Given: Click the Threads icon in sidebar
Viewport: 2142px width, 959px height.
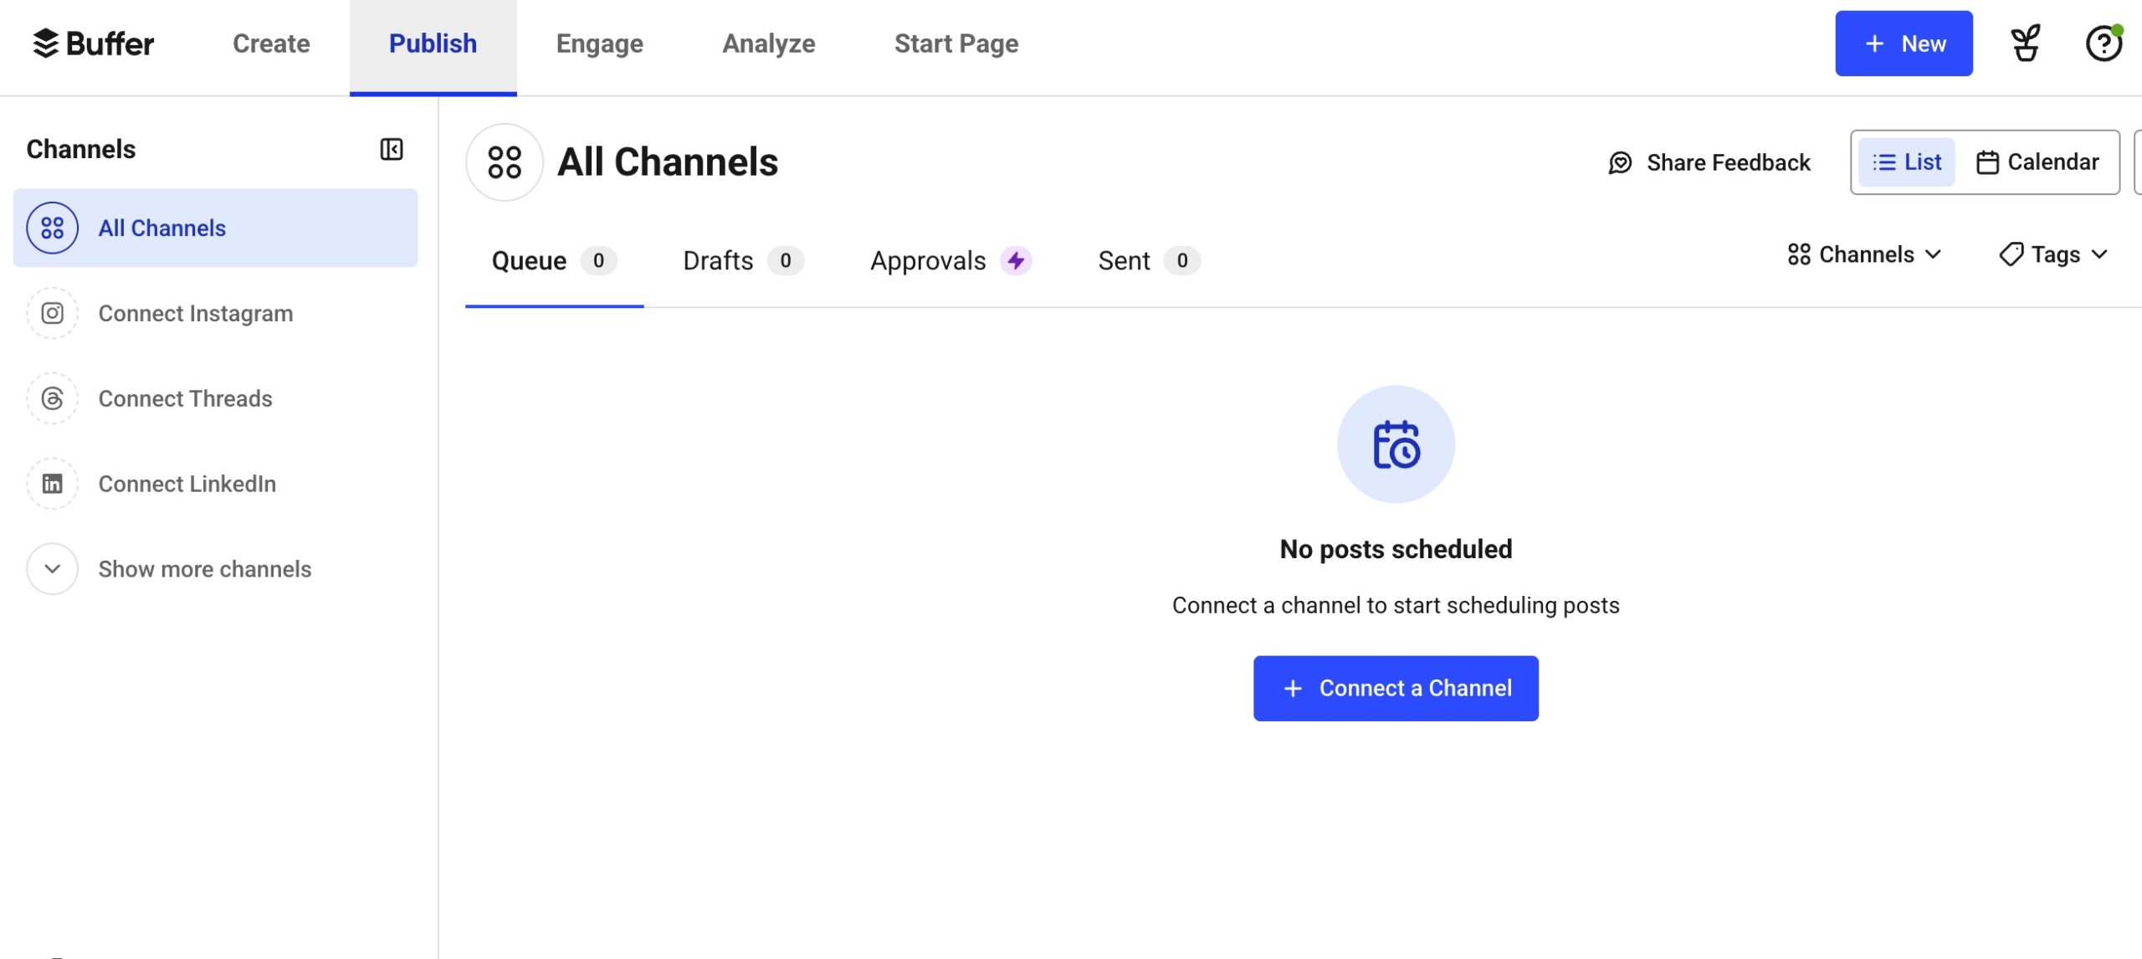Looking at the screenshot, I should pyautogui.click(x=52, y=398).
